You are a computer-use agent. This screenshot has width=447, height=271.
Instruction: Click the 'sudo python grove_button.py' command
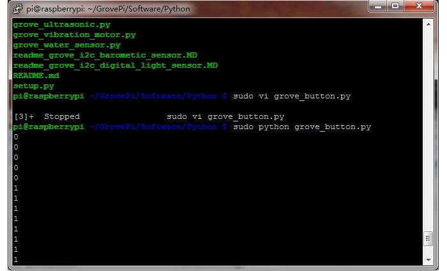click(302, 127)
